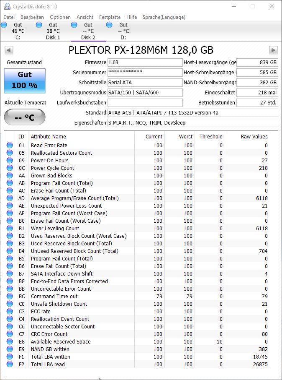282x380 pixels.
Task: Click the Firmware field showing 1.03
Action: 145,62
